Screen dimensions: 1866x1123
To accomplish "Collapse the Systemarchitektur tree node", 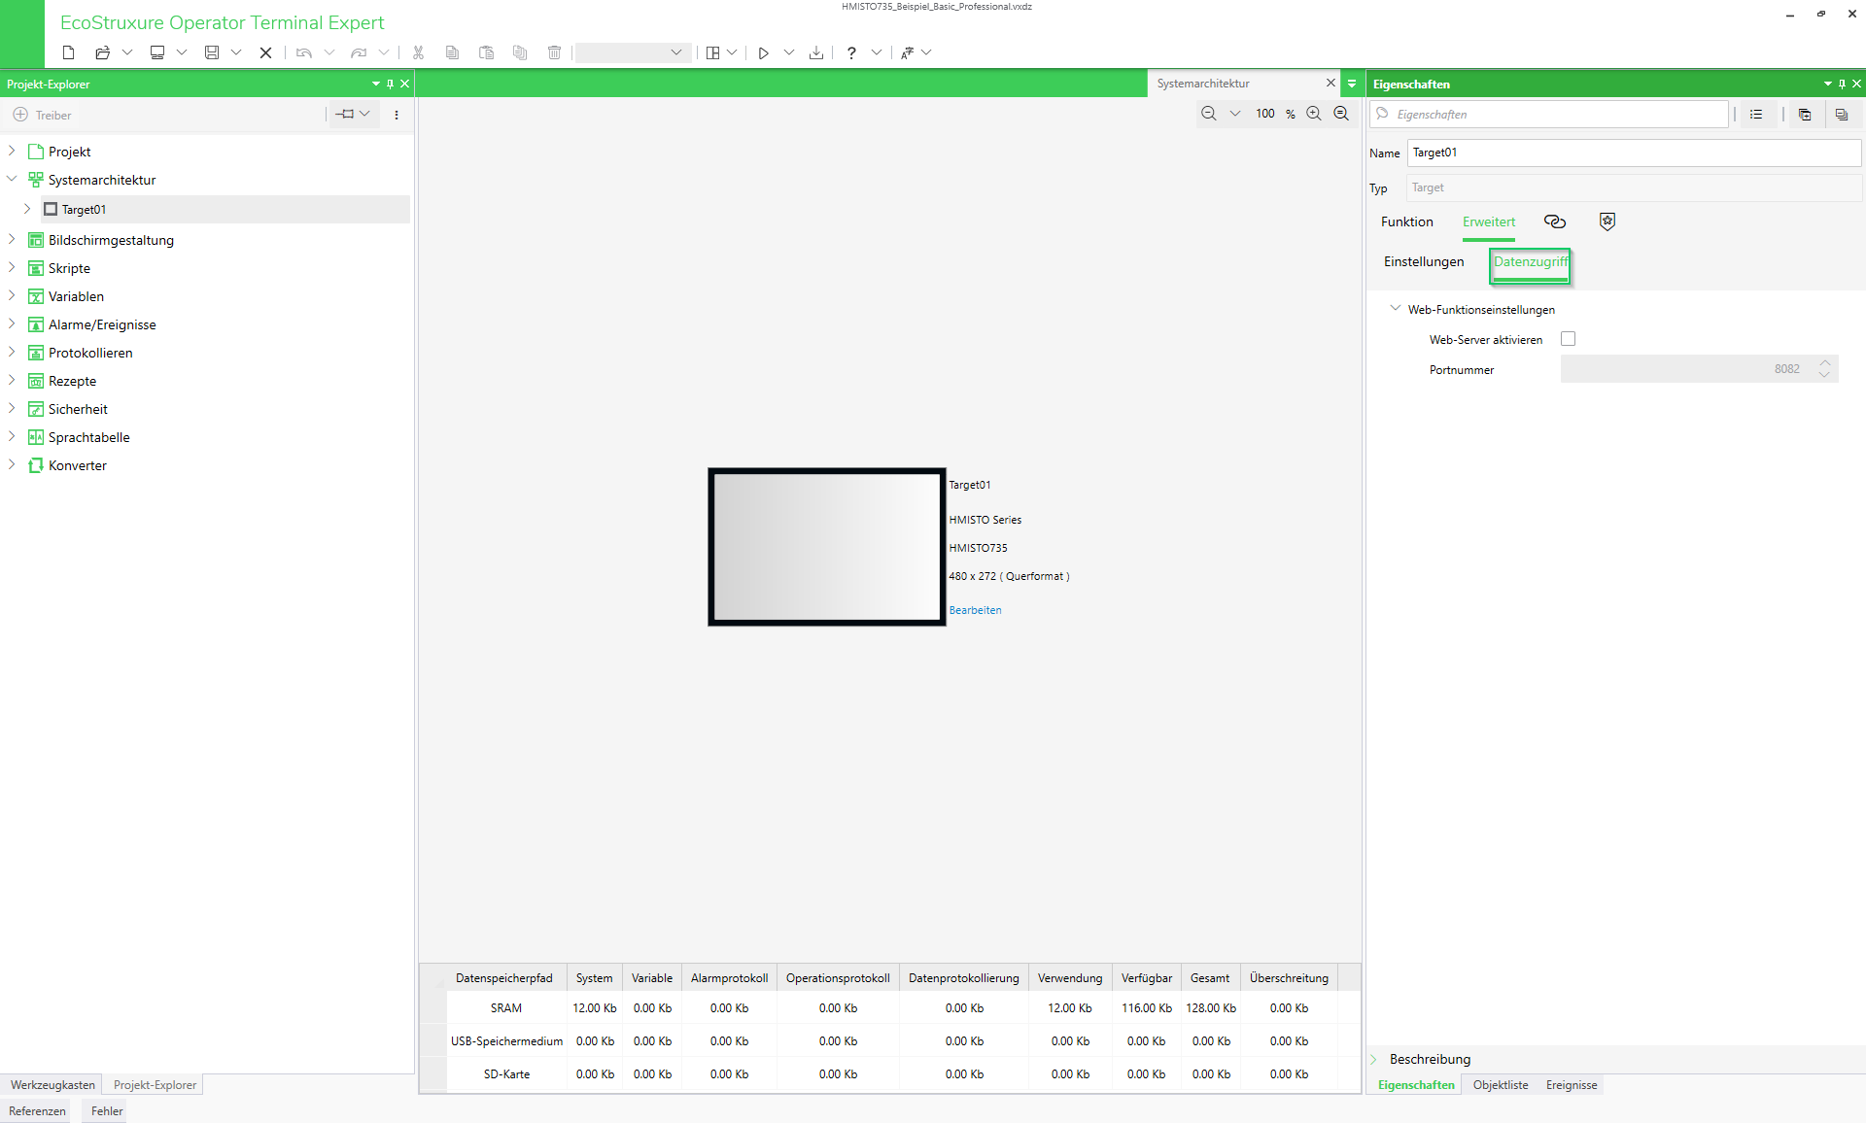I will coord(12,179).
